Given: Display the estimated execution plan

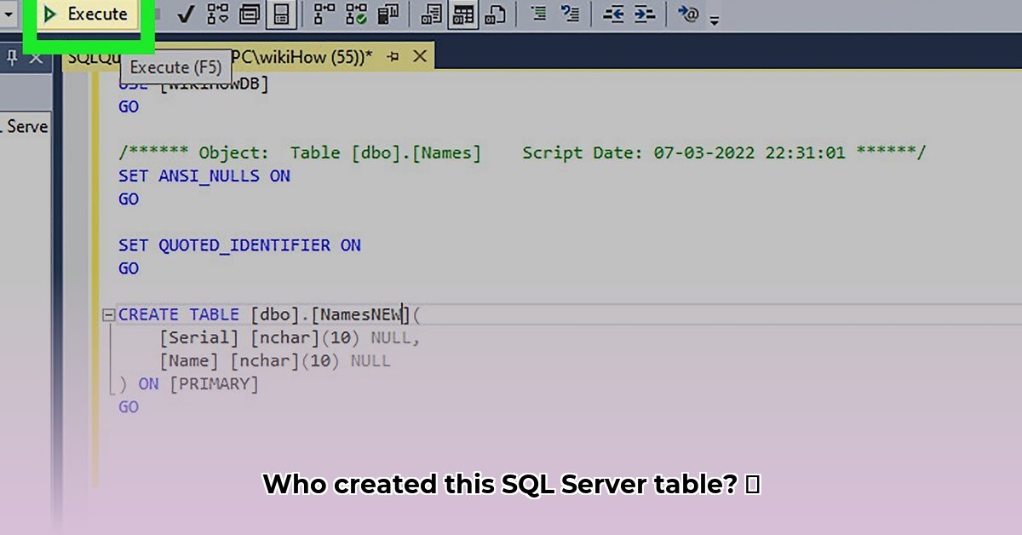Looking at the screenshot, I should (x=217, y=14).
